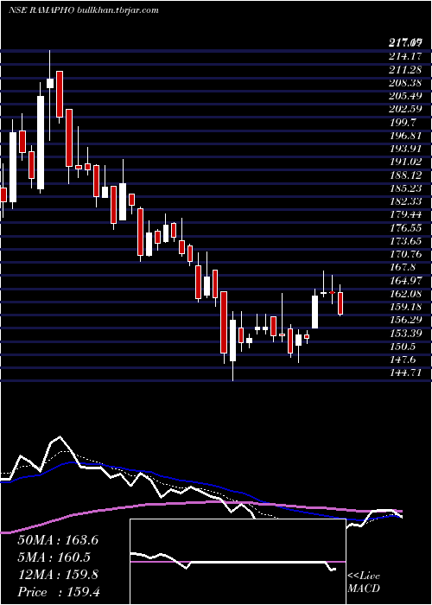432x605 pixels.
Task: Click the 179.44 price axis label
Action: point(406,214)
